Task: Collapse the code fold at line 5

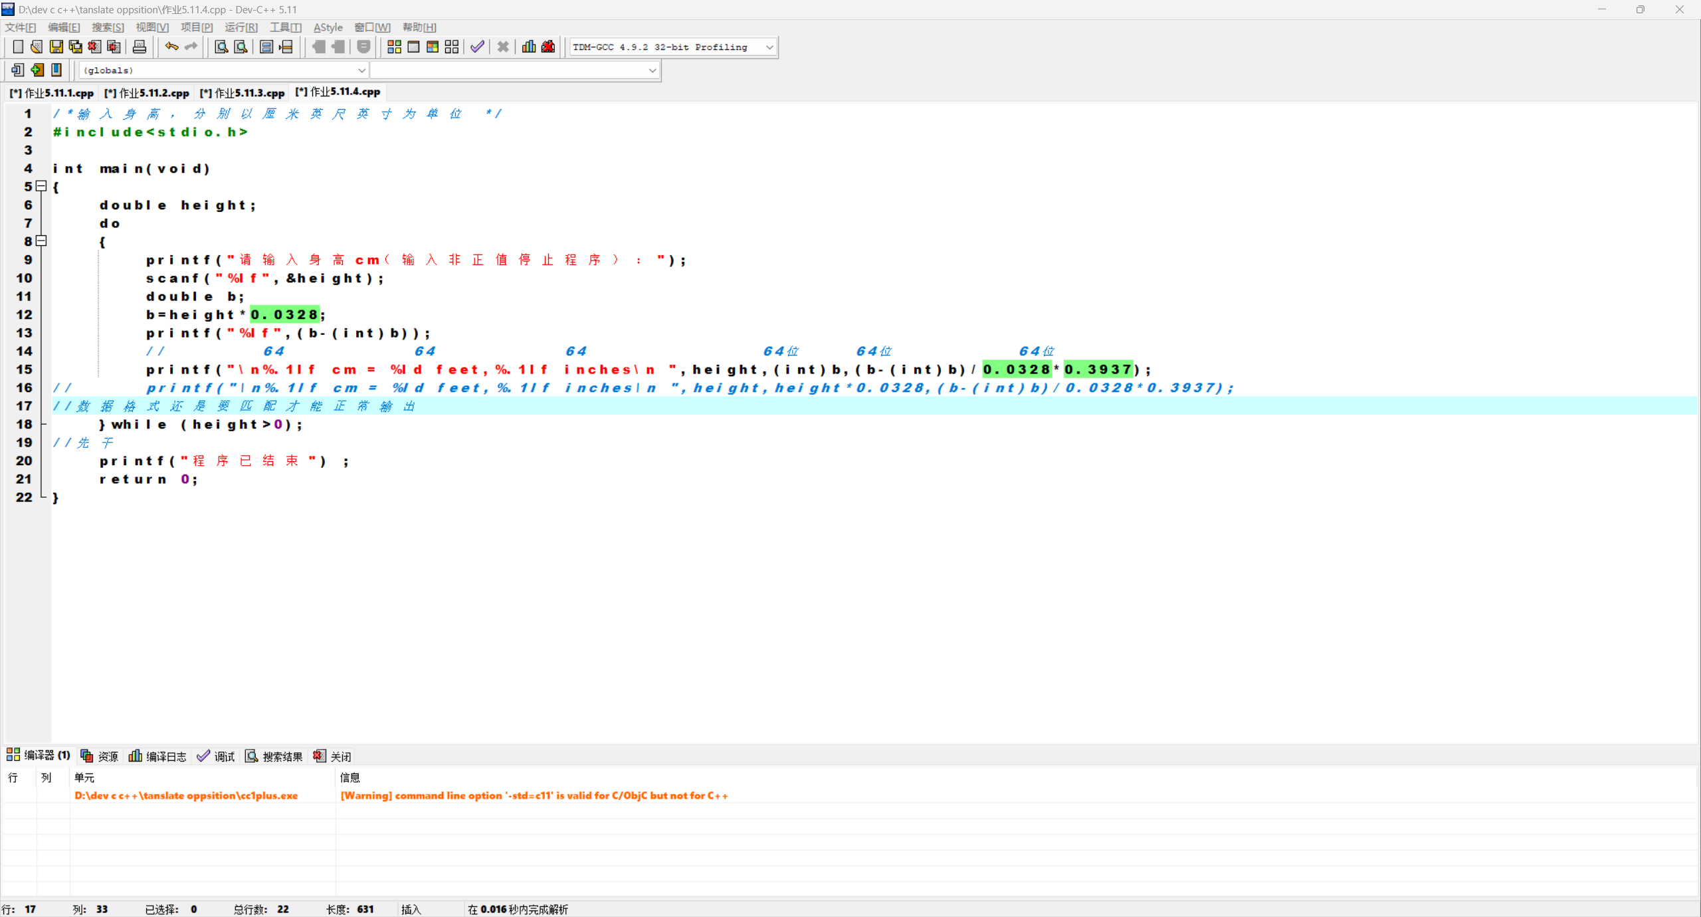Action: click(41, 186)
